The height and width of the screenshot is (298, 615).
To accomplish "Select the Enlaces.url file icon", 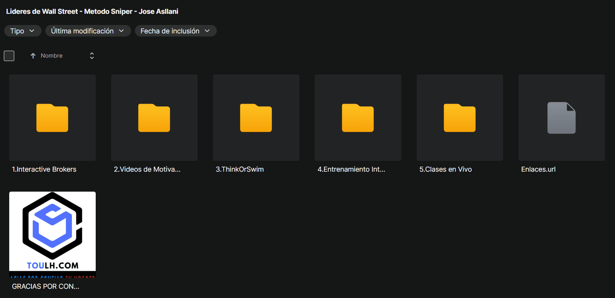I will tap(562, 118).
